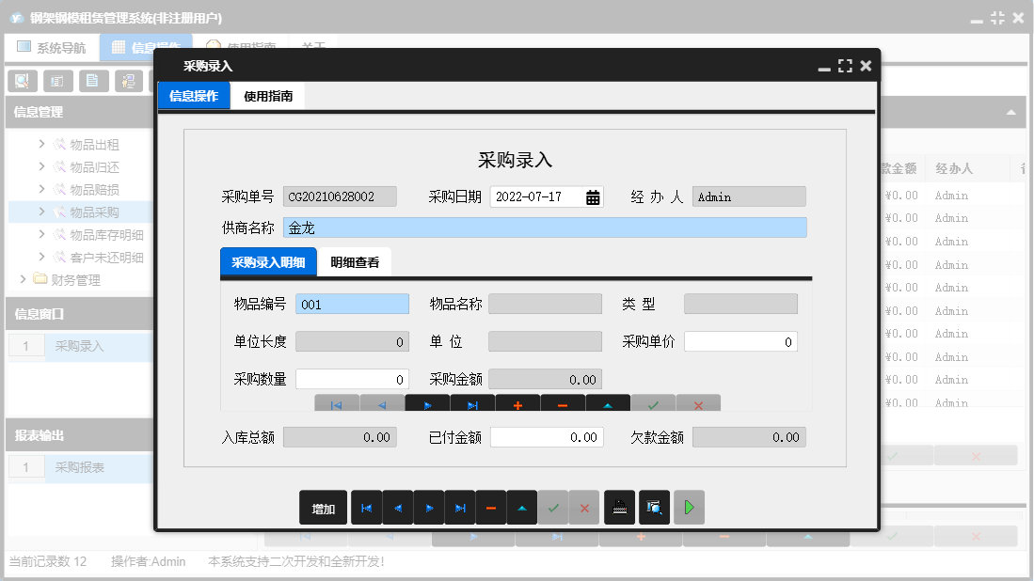Jump to first record using navigation icon

tap(366, 507)
